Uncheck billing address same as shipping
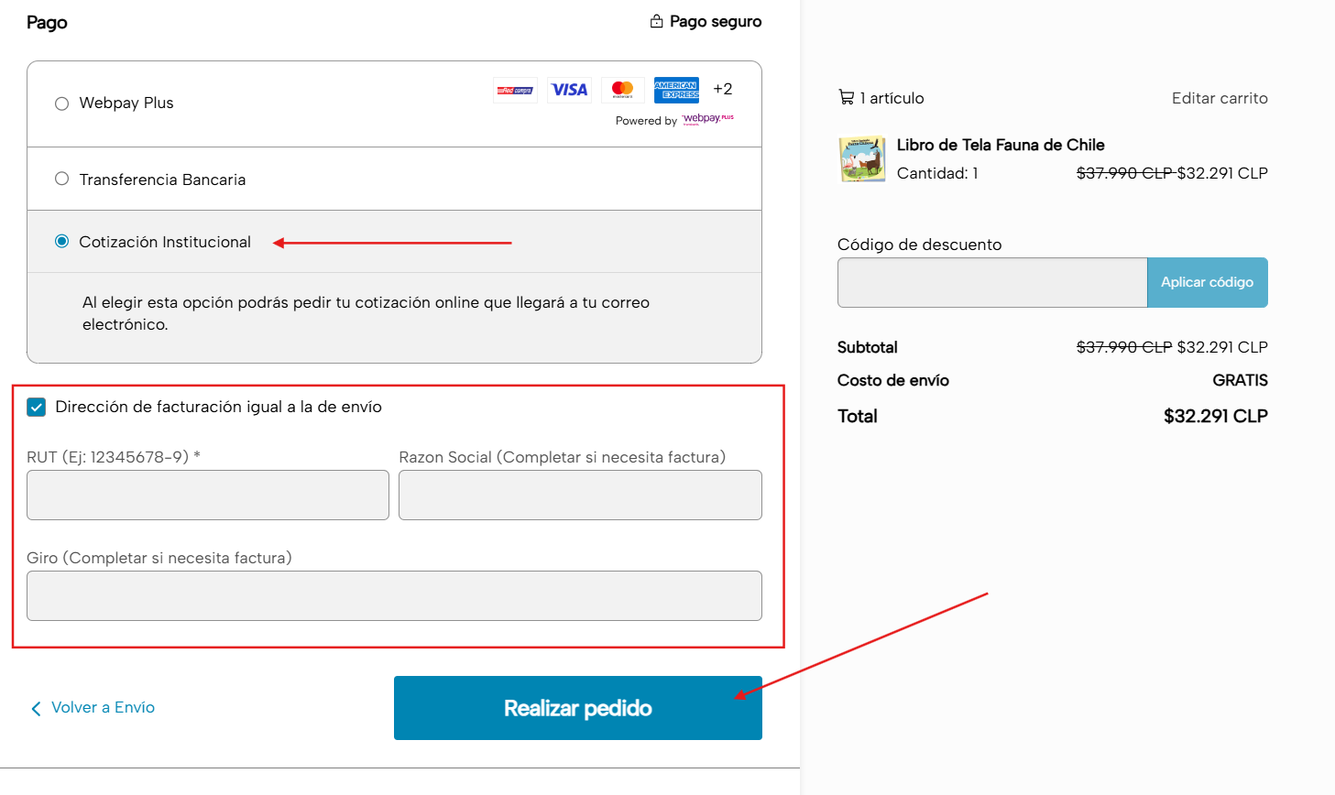Image resolution: width=1335 pixels, height=795 pixels. (x=37, y=408)
